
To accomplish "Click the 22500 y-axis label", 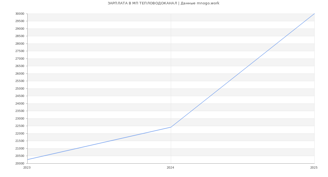I will [20, 126].
